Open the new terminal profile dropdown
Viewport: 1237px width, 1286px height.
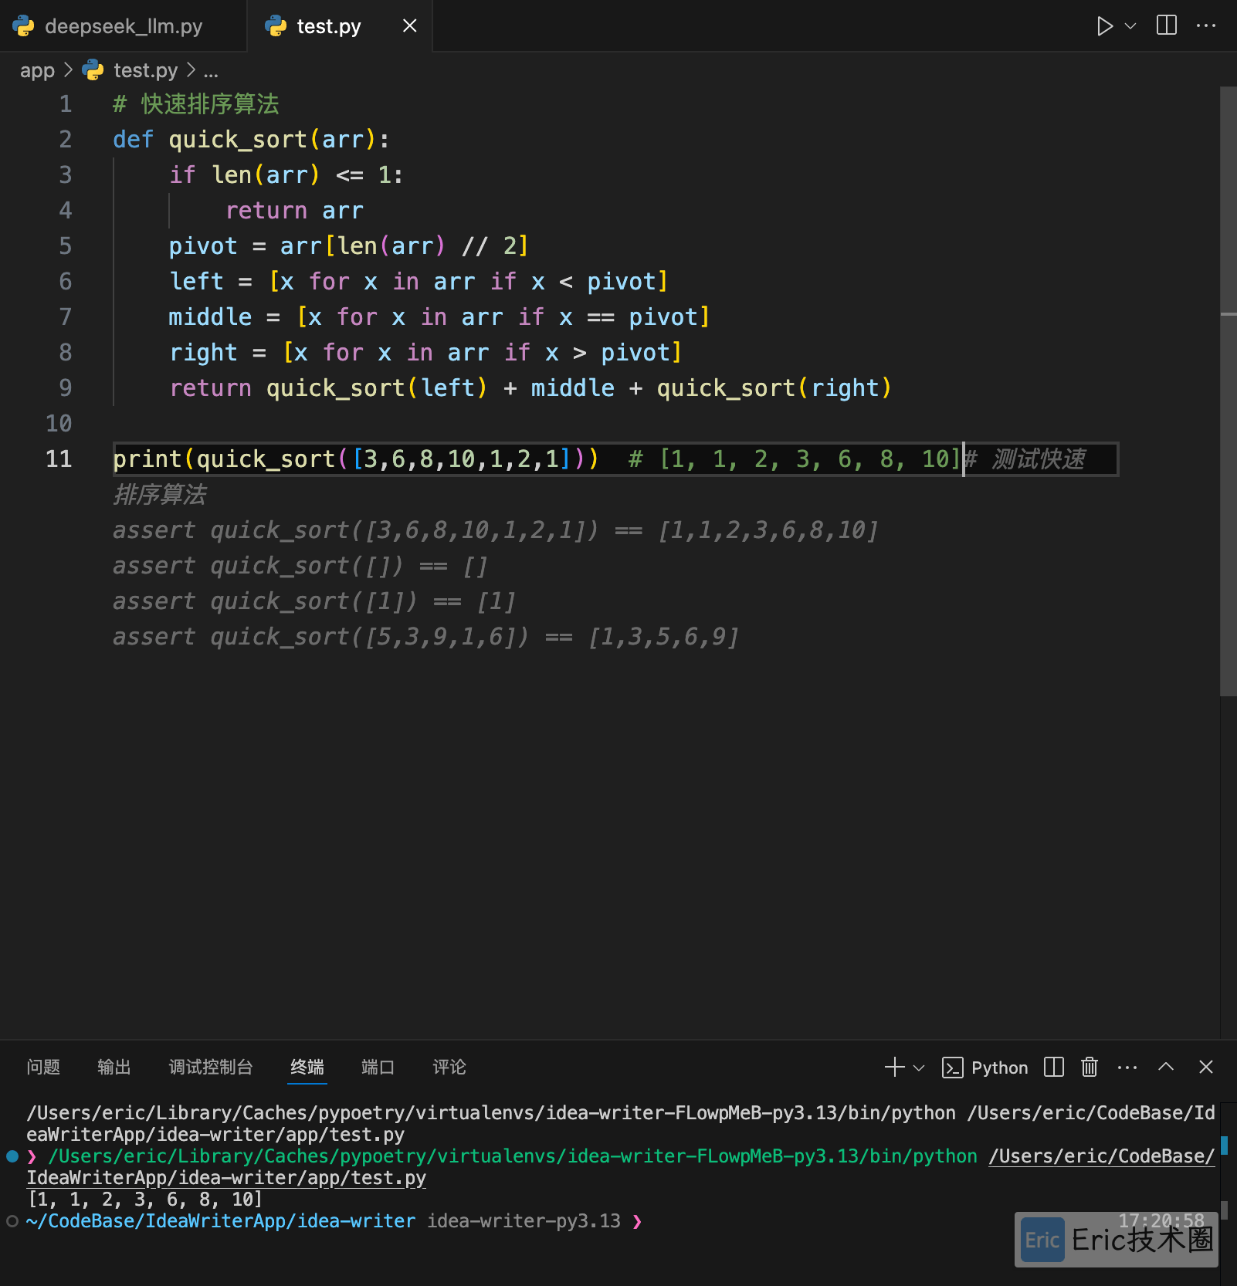tap(919, 1068)
